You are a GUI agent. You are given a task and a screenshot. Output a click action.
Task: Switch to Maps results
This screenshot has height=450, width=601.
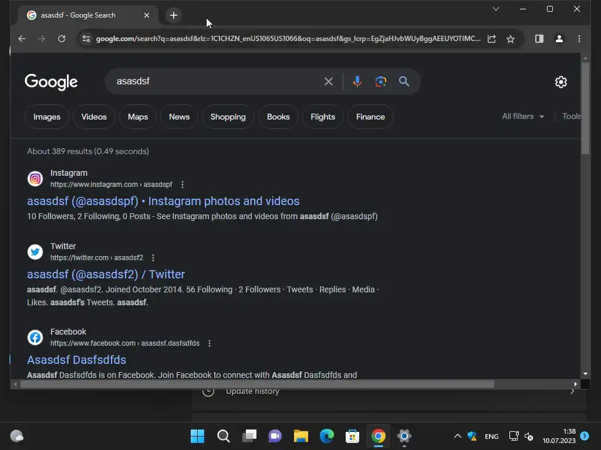pos(138,117)
